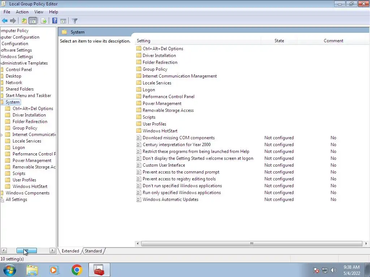This screenshot has height=277, width=370.
Task: Toggle the Show/Hide Console Tree icon
Action: 33,21
